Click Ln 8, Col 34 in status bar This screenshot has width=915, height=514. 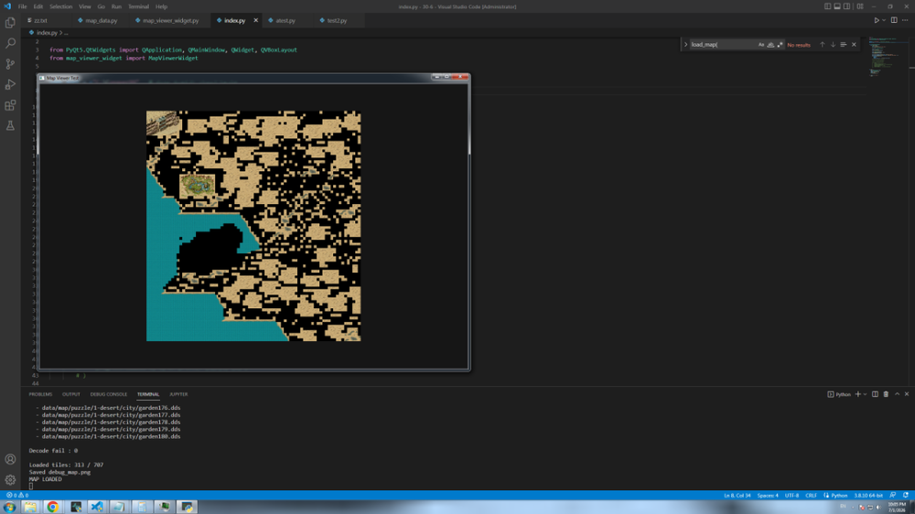tap(737, 496)
